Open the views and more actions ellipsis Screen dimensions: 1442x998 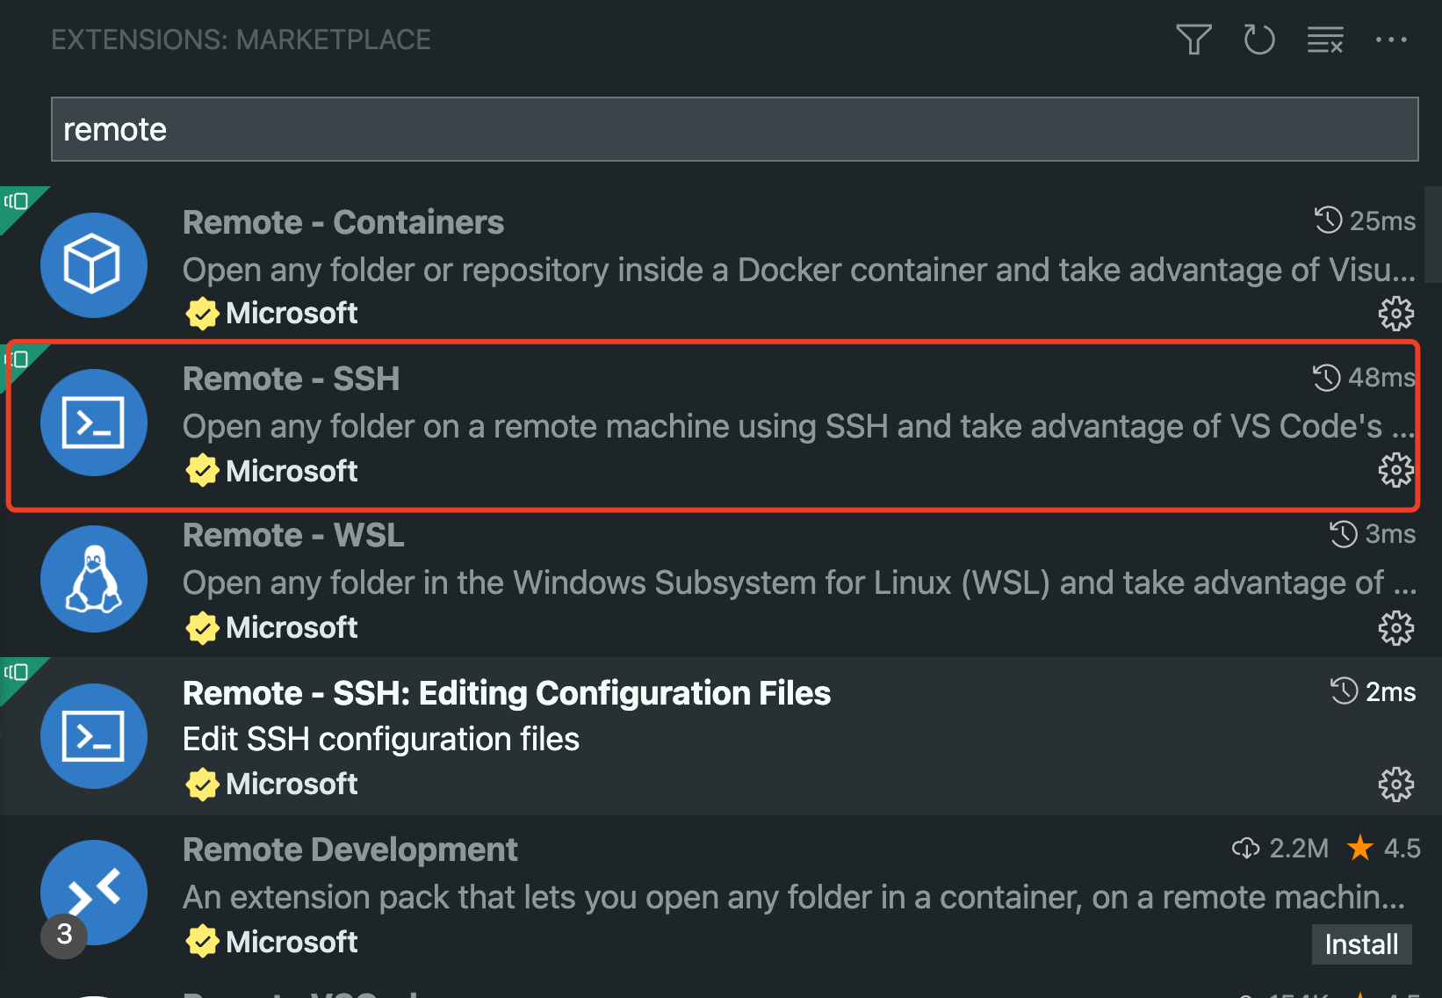point(1391,40)
